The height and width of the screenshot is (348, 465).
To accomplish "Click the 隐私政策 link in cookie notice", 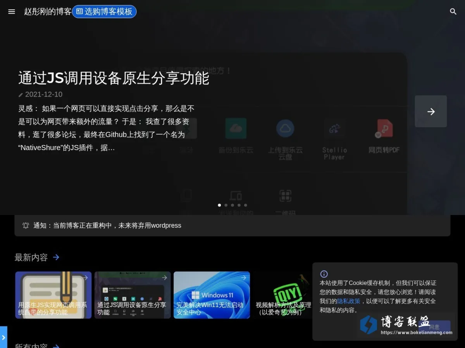I will pyautogui.click(x=349, y=301).
